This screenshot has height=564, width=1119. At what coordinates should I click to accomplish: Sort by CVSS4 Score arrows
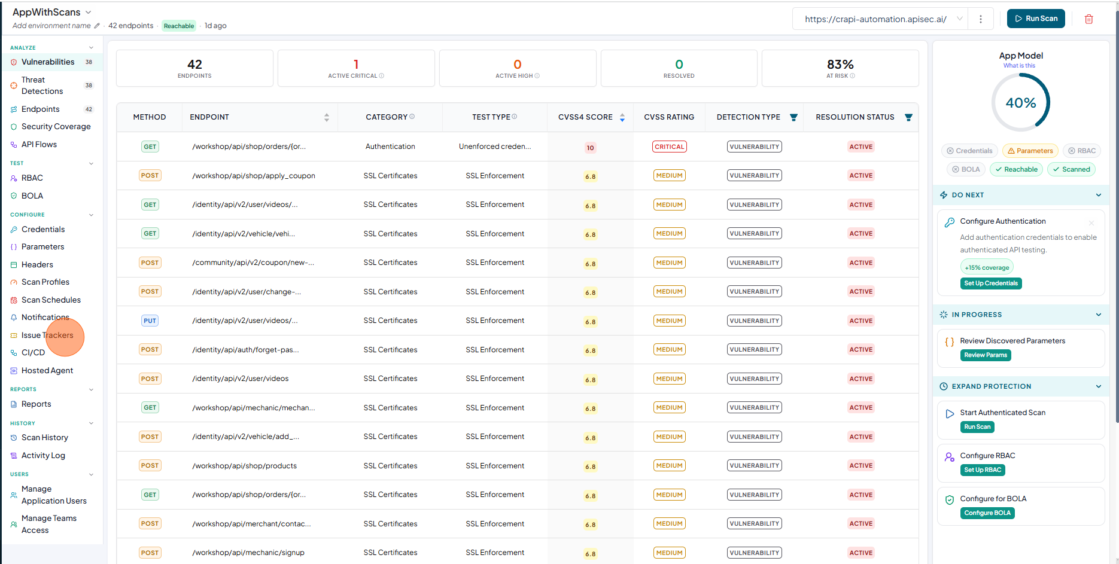[622, 117]
